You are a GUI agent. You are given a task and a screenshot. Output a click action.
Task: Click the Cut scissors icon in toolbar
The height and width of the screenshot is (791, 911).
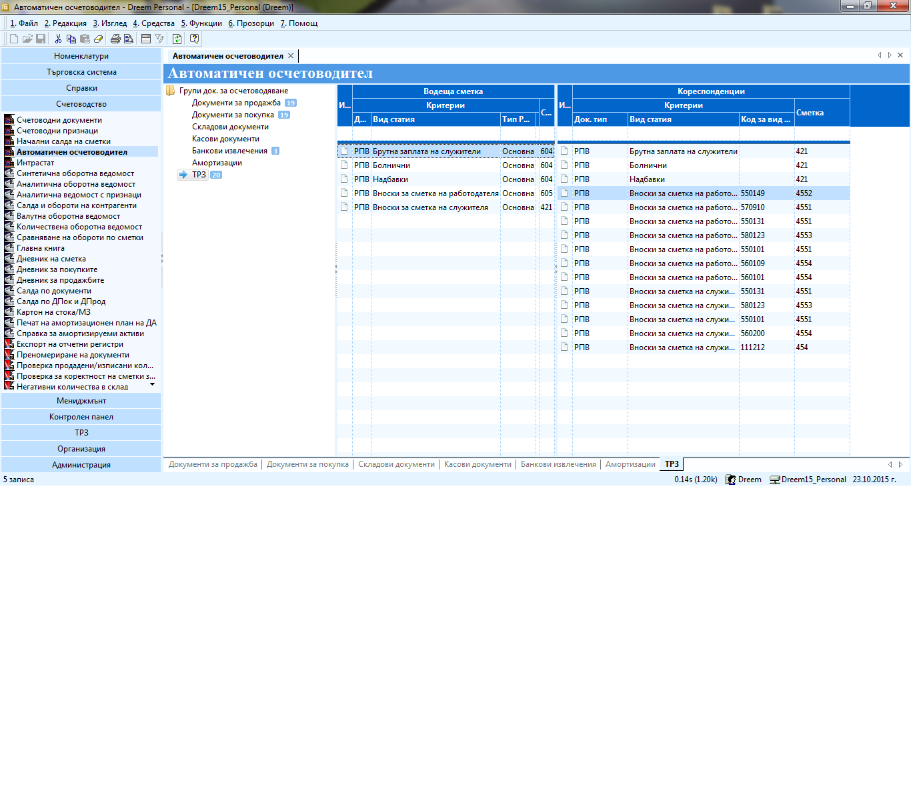click(x=58, y=39)
